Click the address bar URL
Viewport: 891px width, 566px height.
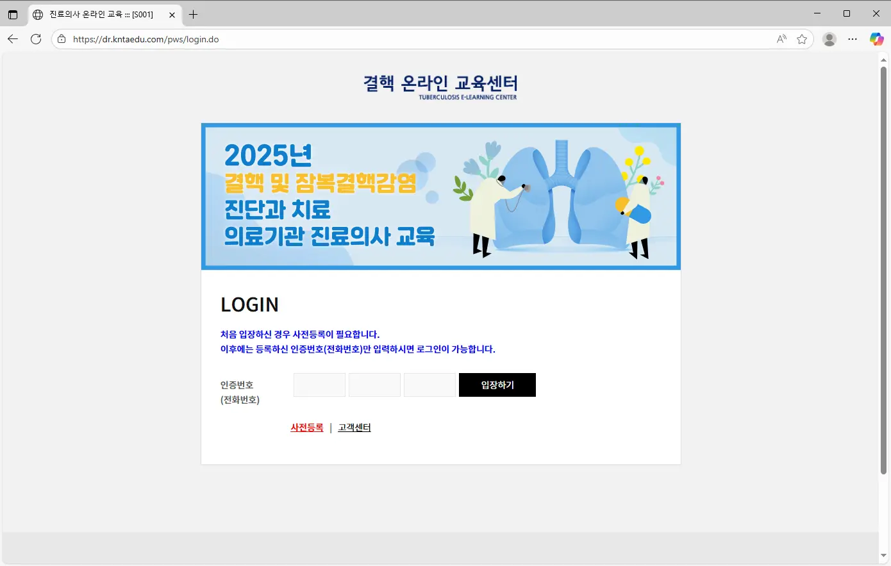[146, 39]
